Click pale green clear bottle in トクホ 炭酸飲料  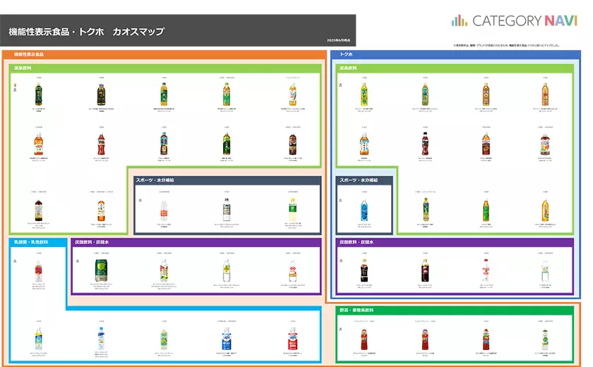(545, 271)
